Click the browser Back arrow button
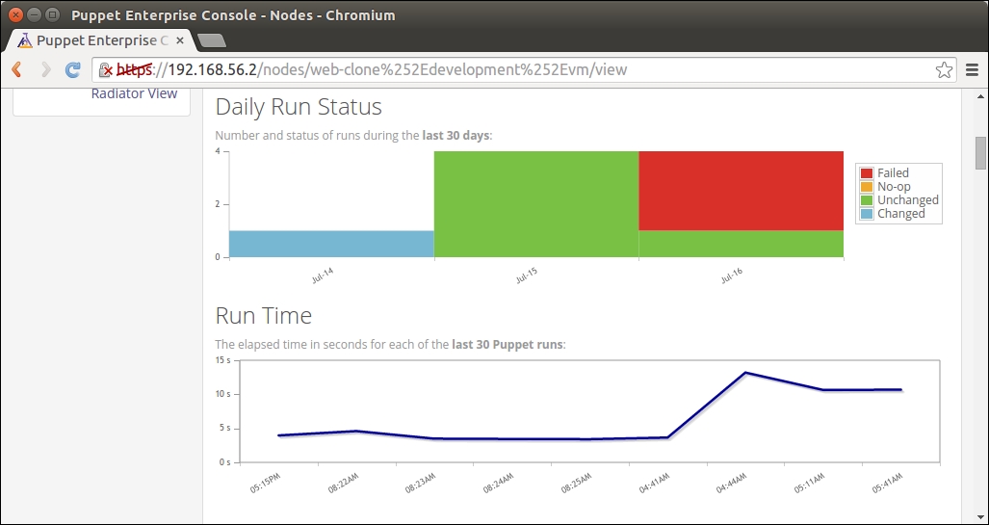The width and height of the screenshot is (989, 525). pos(16,69)
